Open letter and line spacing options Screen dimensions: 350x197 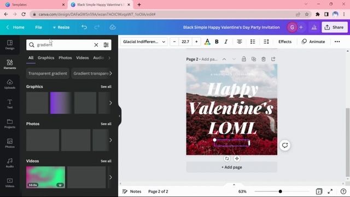click(266, 42)
